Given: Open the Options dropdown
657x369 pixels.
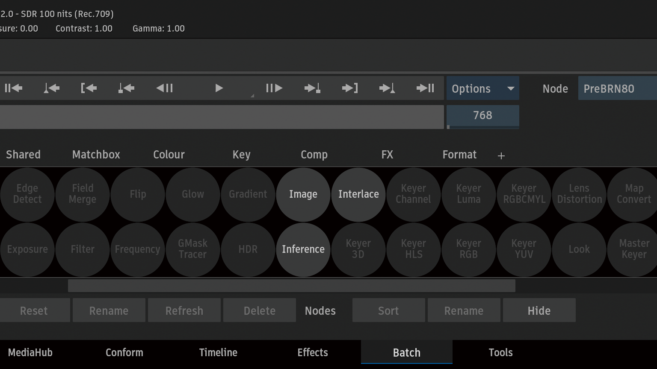Looking at the screenshot, I should pos(482,88).
